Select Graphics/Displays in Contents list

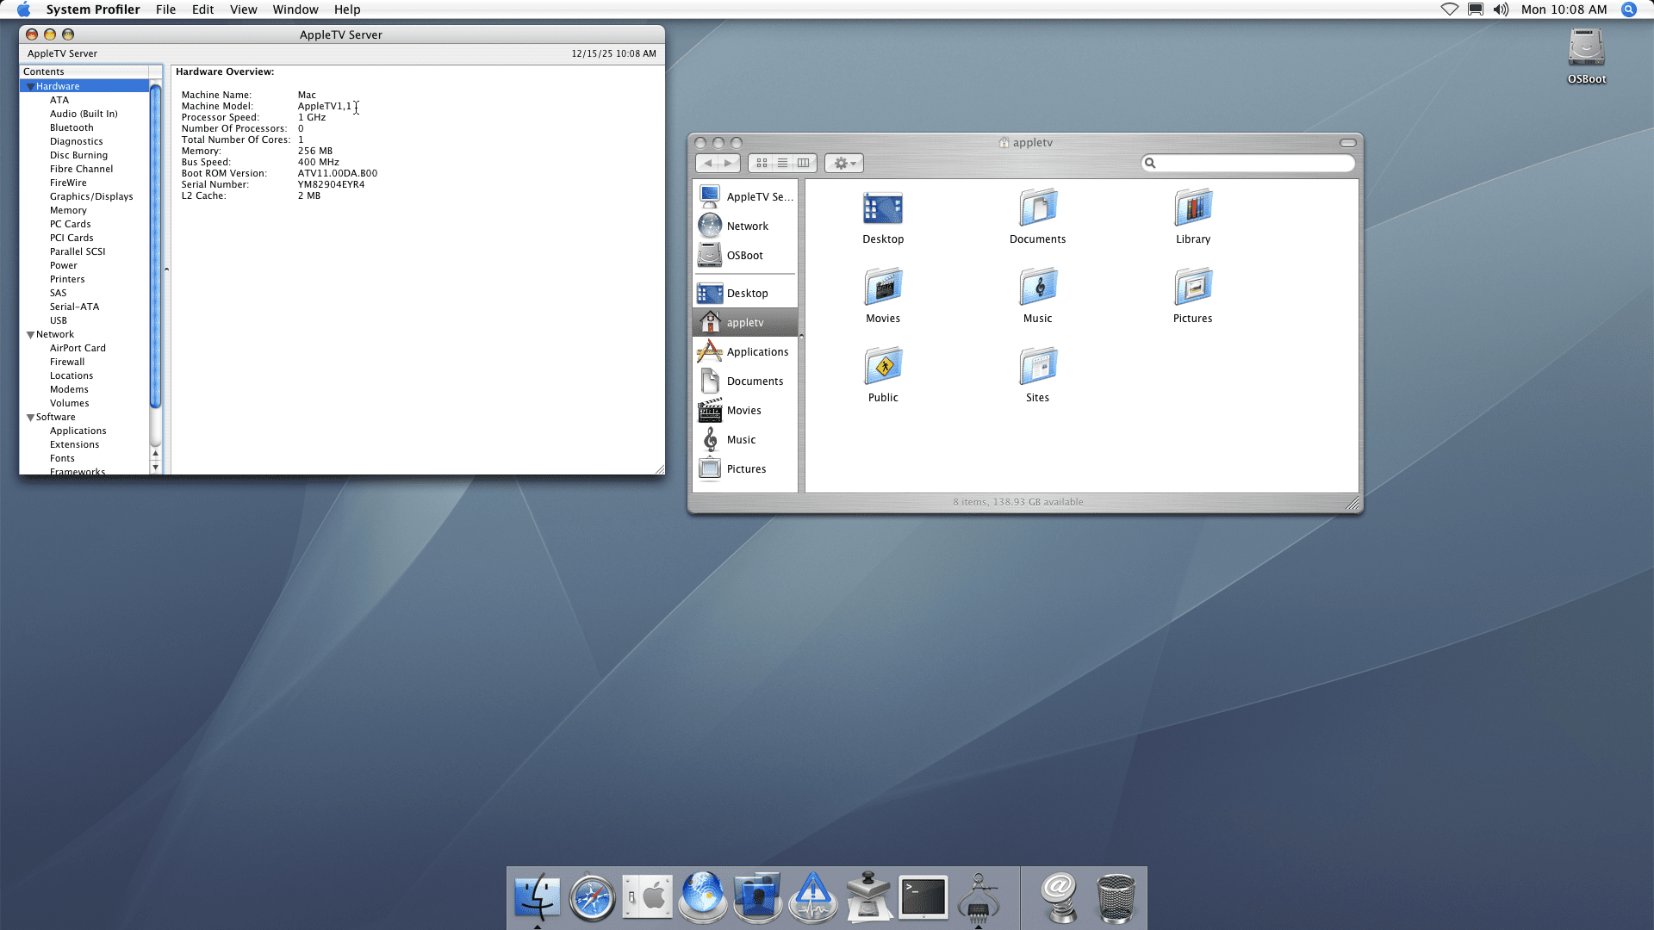(91, 197)
